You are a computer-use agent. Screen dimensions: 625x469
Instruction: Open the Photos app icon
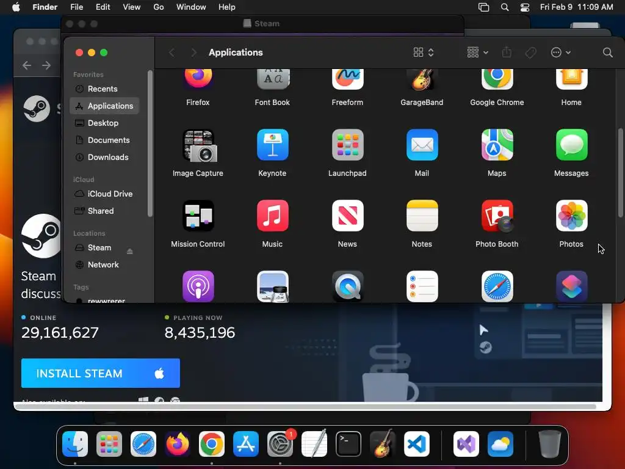pyautogui.click(x=571, y=216)
